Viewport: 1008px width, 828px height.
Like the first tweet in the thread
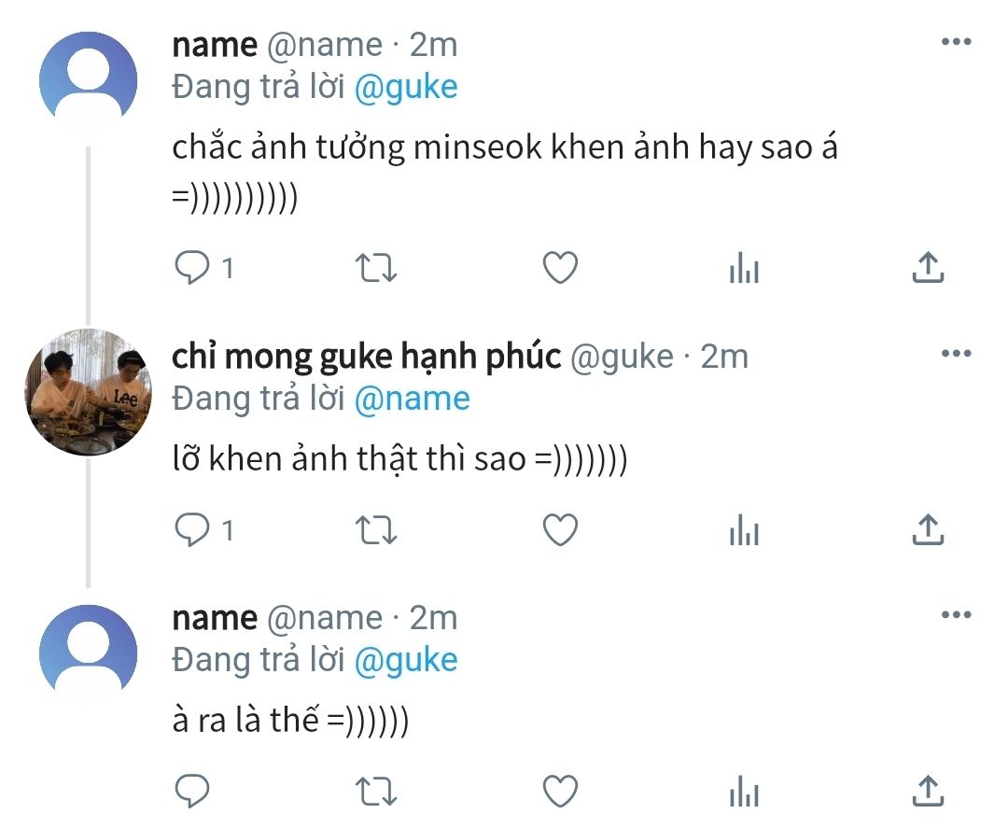point(560,269)
